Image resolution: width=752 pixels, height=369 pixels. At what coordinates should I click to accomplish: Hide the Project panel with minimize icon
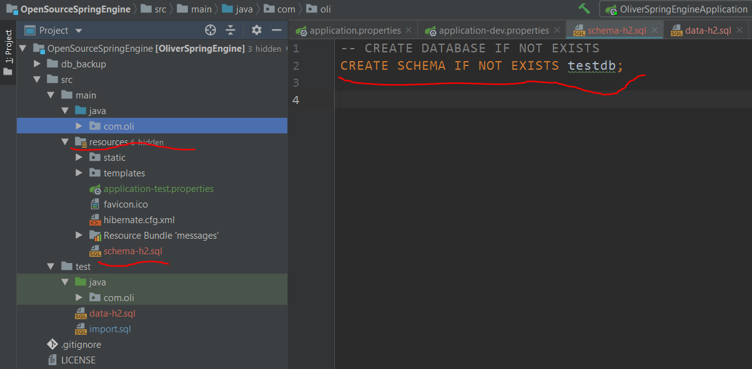click(x=277, y=30)
